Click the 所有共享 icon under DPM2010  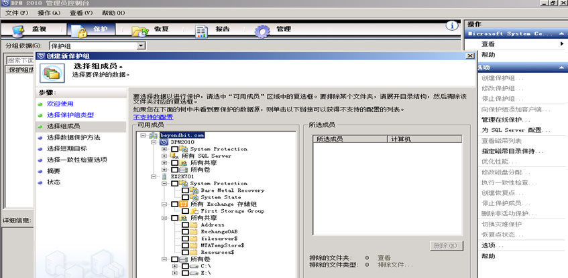(x=183, y=163)
